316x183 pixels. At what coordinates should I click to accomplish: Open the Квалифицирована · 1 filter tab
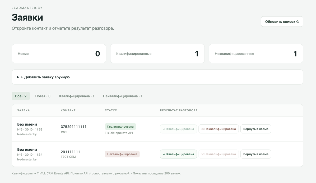(77, 96)
